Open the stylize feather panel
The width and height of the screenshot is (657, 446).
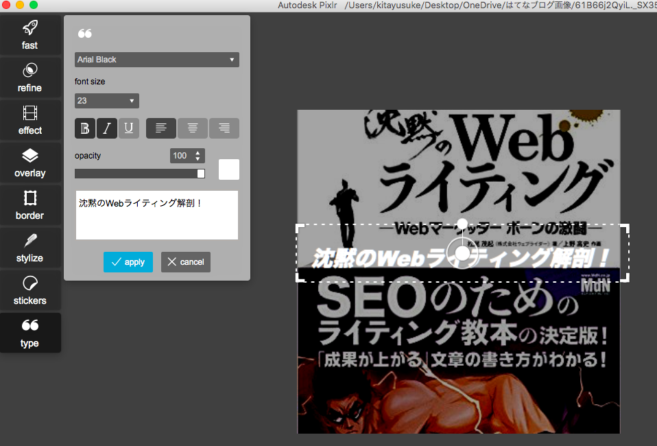[x=30, y=248]
